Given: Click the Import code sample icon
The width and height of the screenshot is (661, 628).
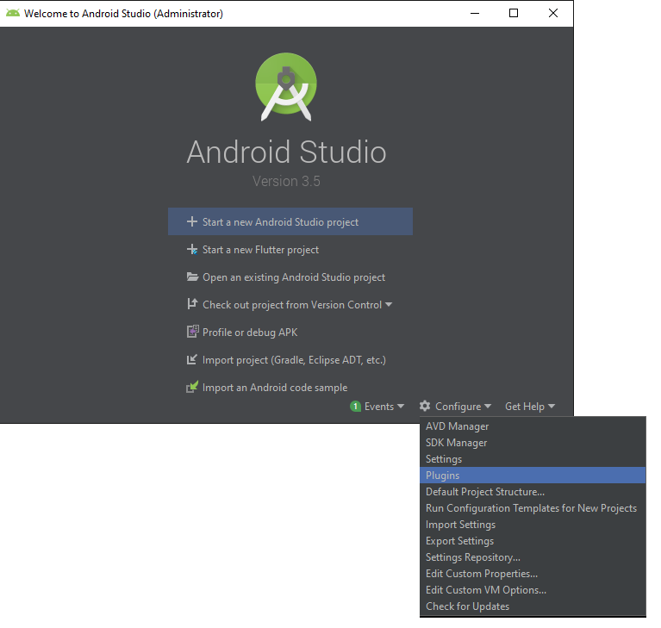Looking at the screenshot, I should tap(192, 388).
